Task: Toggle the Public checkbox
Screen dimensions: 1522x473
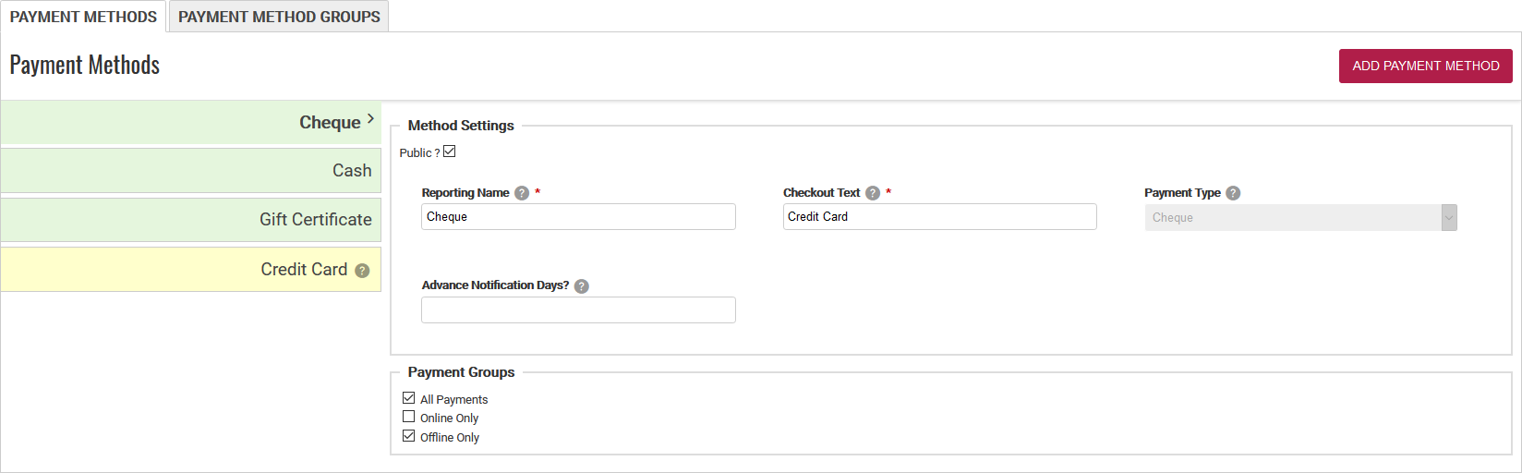Action: [450, 152]
